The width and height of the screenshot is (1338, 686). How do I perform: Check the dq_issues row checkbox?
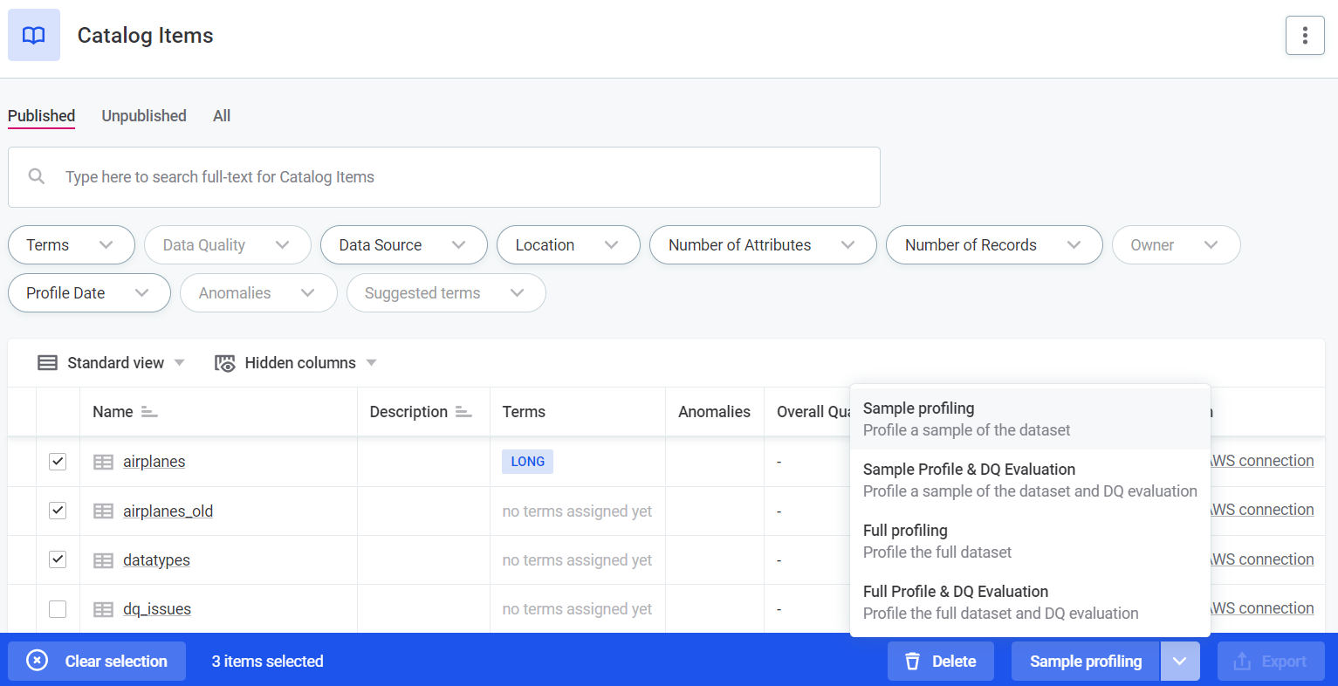click(58, 608)
